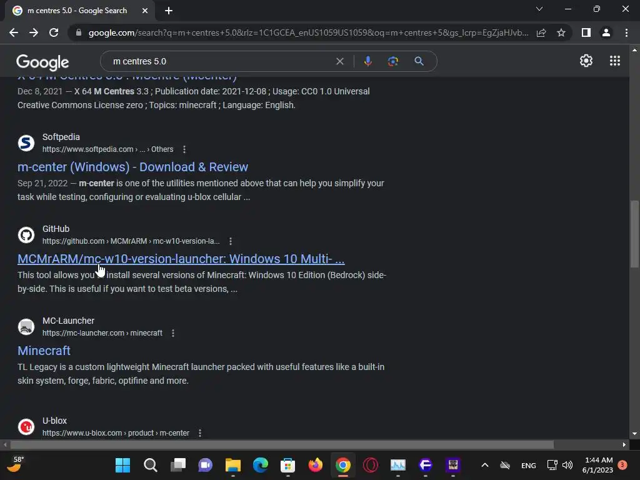Screen dimensions: 640x480
Task: Search by image with Google Lens
Action: click(x=392, y=61)
